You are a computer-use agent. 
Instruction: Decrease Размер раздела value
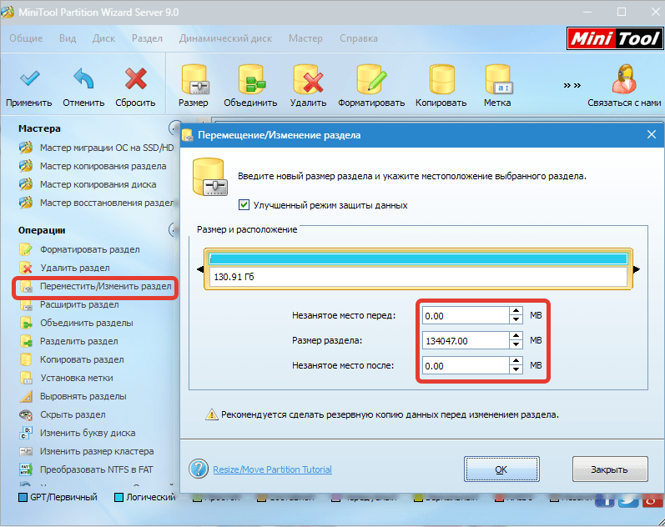click(516, 344)
